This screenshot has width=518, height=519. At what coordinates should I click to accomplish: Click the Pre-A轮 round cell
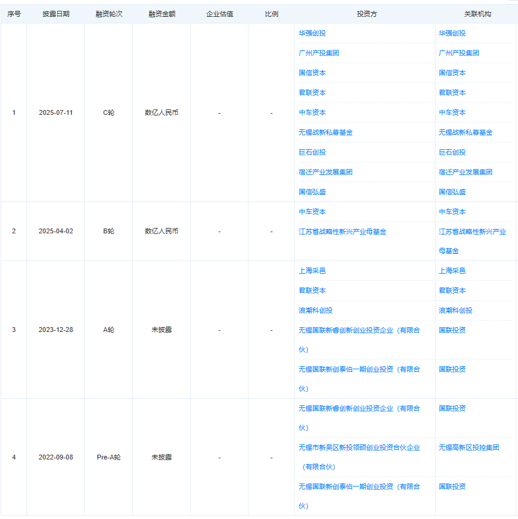(x=109, y=457)
